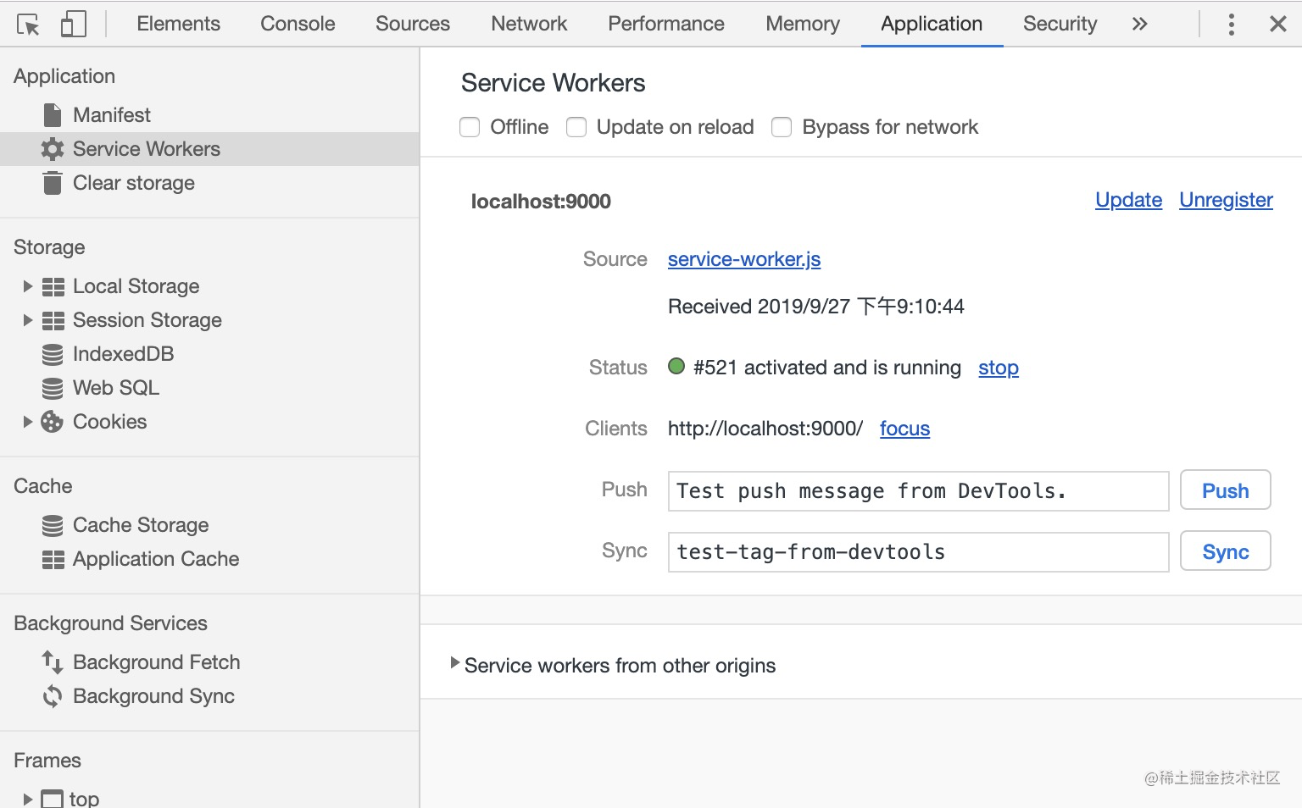Image resolution: width=1302 pixels, height=808 pixels.
Task: Open the service-worker.js source link
Action: click(743, 259)
